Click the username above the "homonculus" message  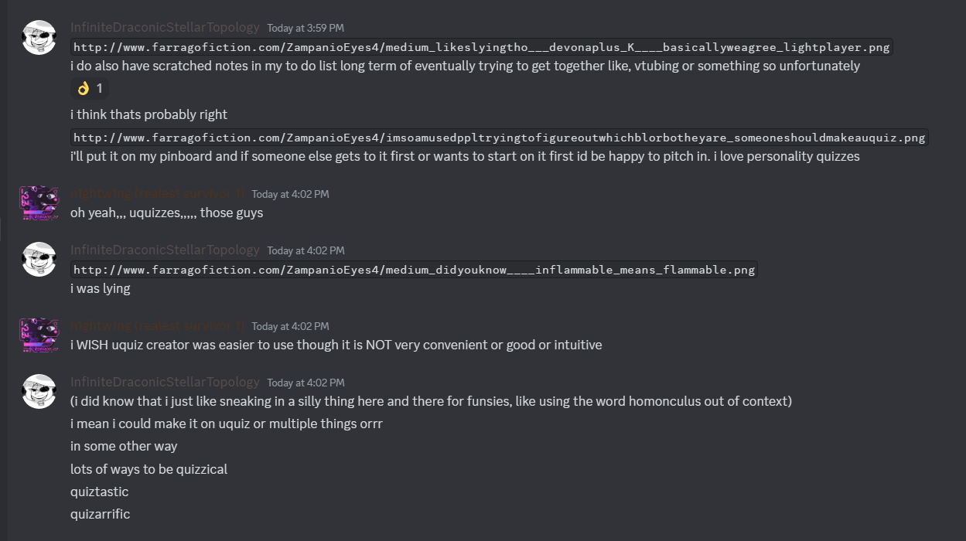[x=165, y=382]
